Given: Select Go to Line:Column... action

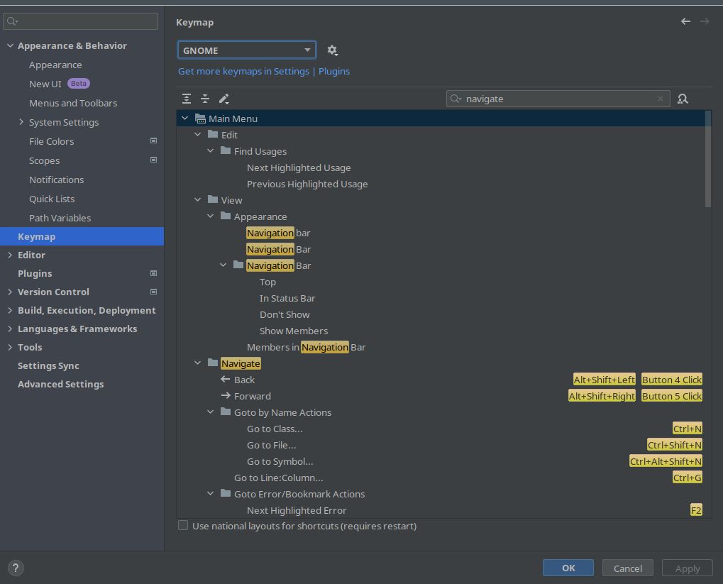Looking at the screenshot, I should click(x=279, y=478).
